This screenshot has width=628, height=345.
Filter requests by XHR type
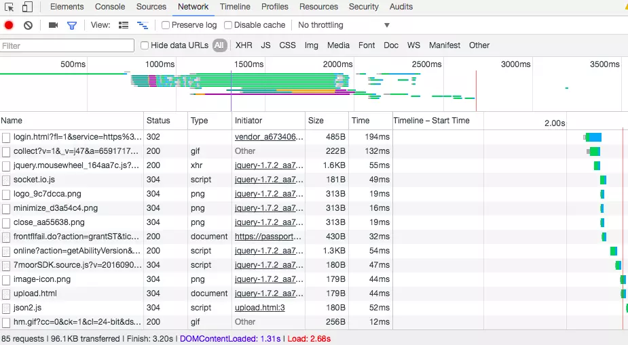point(244,45)
